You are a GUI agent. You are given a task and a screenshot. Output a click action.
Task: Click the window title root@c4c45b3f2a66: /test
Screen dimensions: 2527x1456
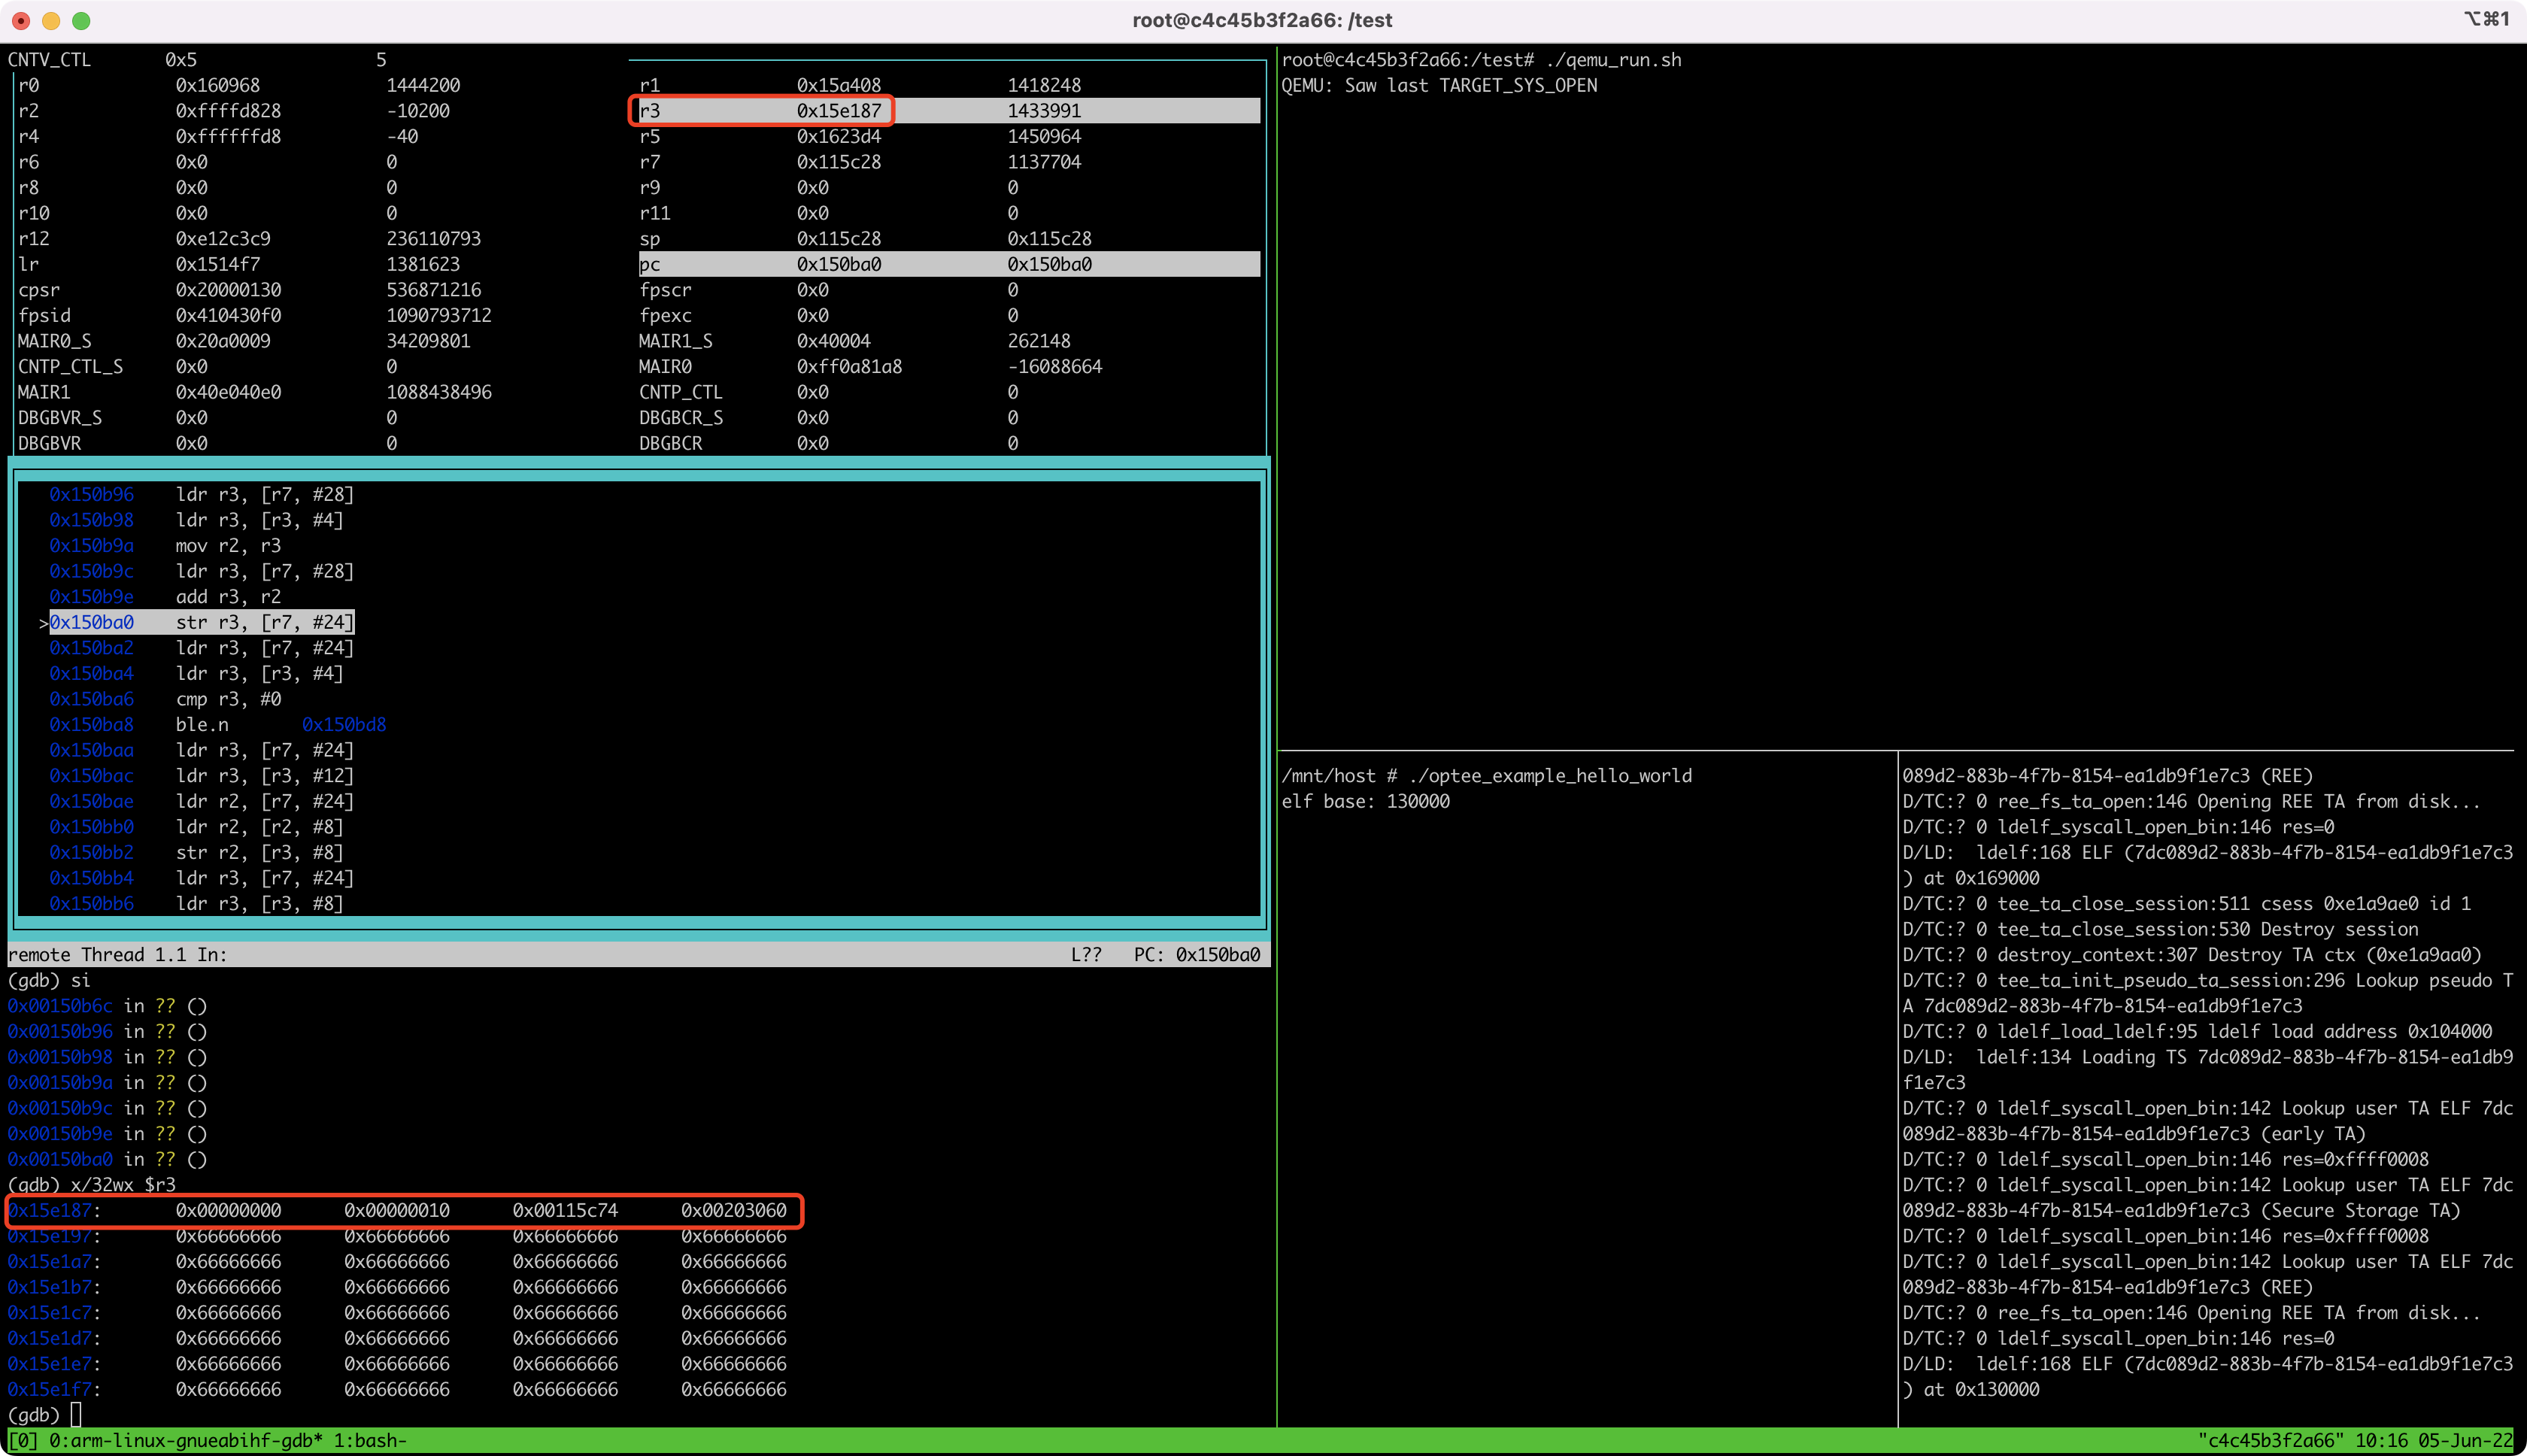pos(1262,20)
